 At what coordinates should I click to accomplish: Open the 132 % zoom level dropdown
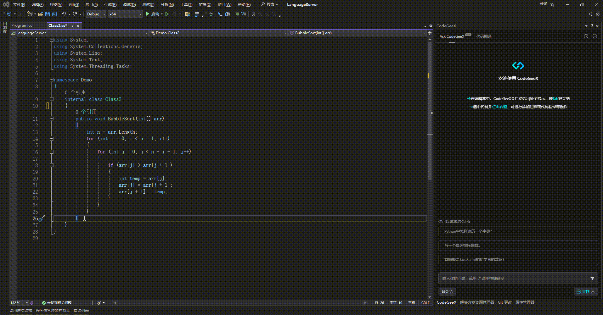click(19, 303)
